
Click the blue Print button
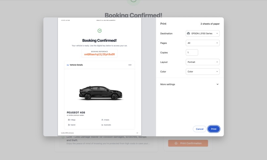tap(214, 129)
